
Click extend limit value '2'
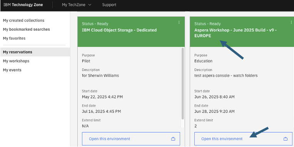point(195,126)
